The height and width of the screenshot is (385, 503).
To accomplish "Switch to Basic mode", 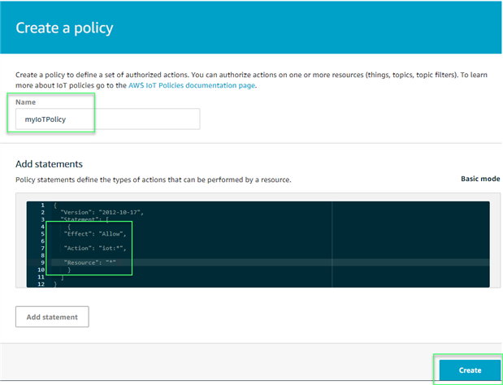I will pos(479,179).
